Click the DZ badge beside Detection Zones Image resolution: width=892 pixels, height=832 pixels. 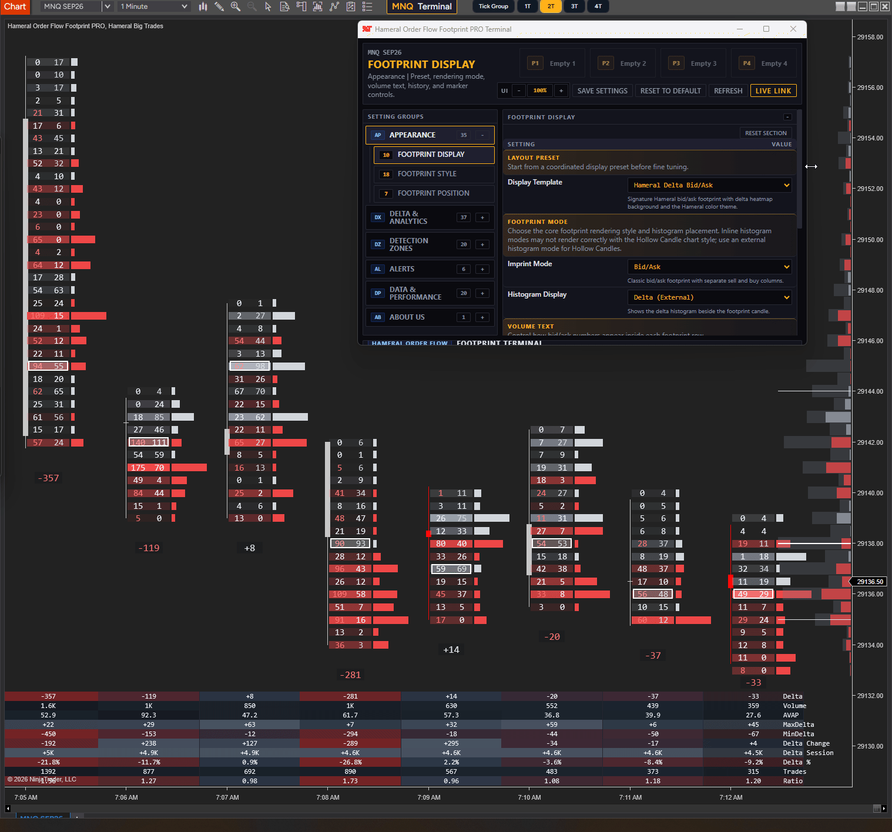(378, 244)
